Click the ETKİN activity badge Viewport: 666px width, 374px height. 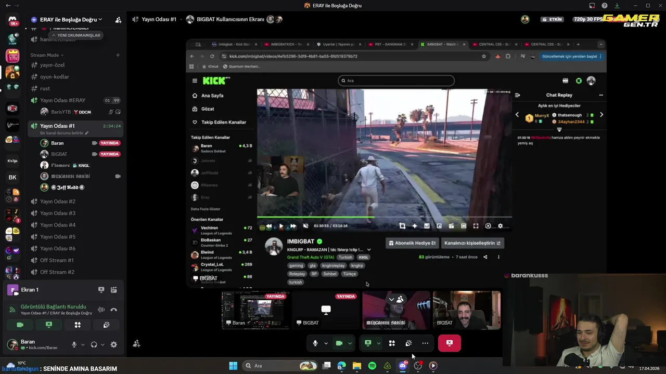(x=553, y=19)
